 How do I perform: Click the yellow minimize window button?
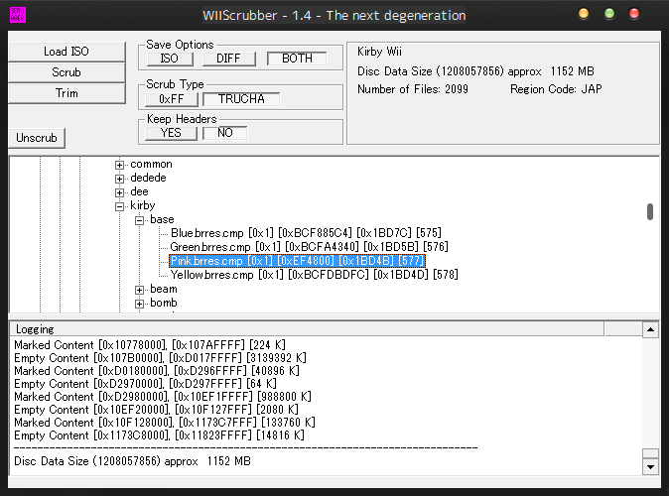click(x=584, y=14)
